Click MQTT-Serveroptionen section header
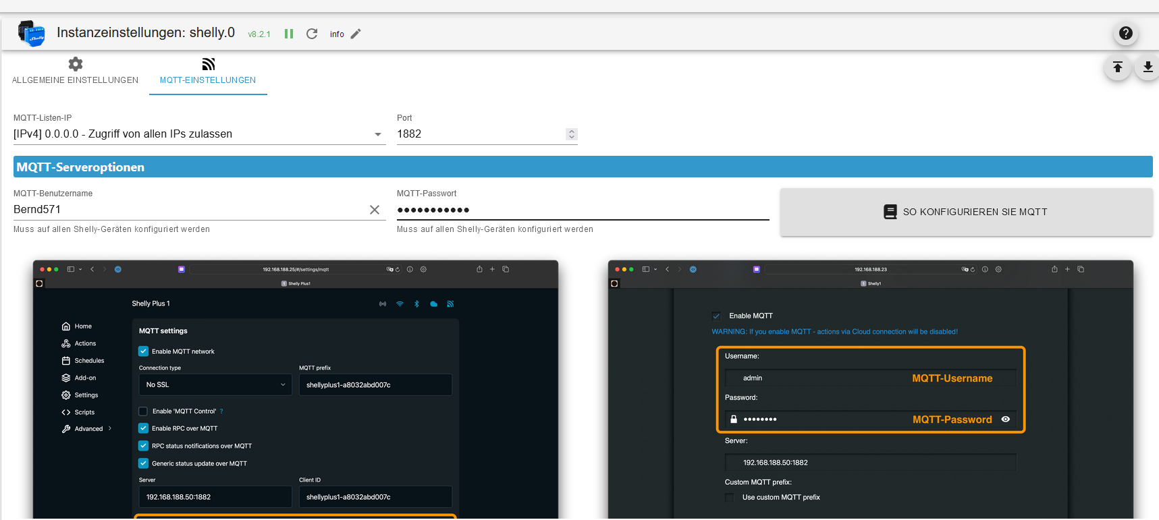The width and height of the screenshot is (1159, 520). (583, 167)
